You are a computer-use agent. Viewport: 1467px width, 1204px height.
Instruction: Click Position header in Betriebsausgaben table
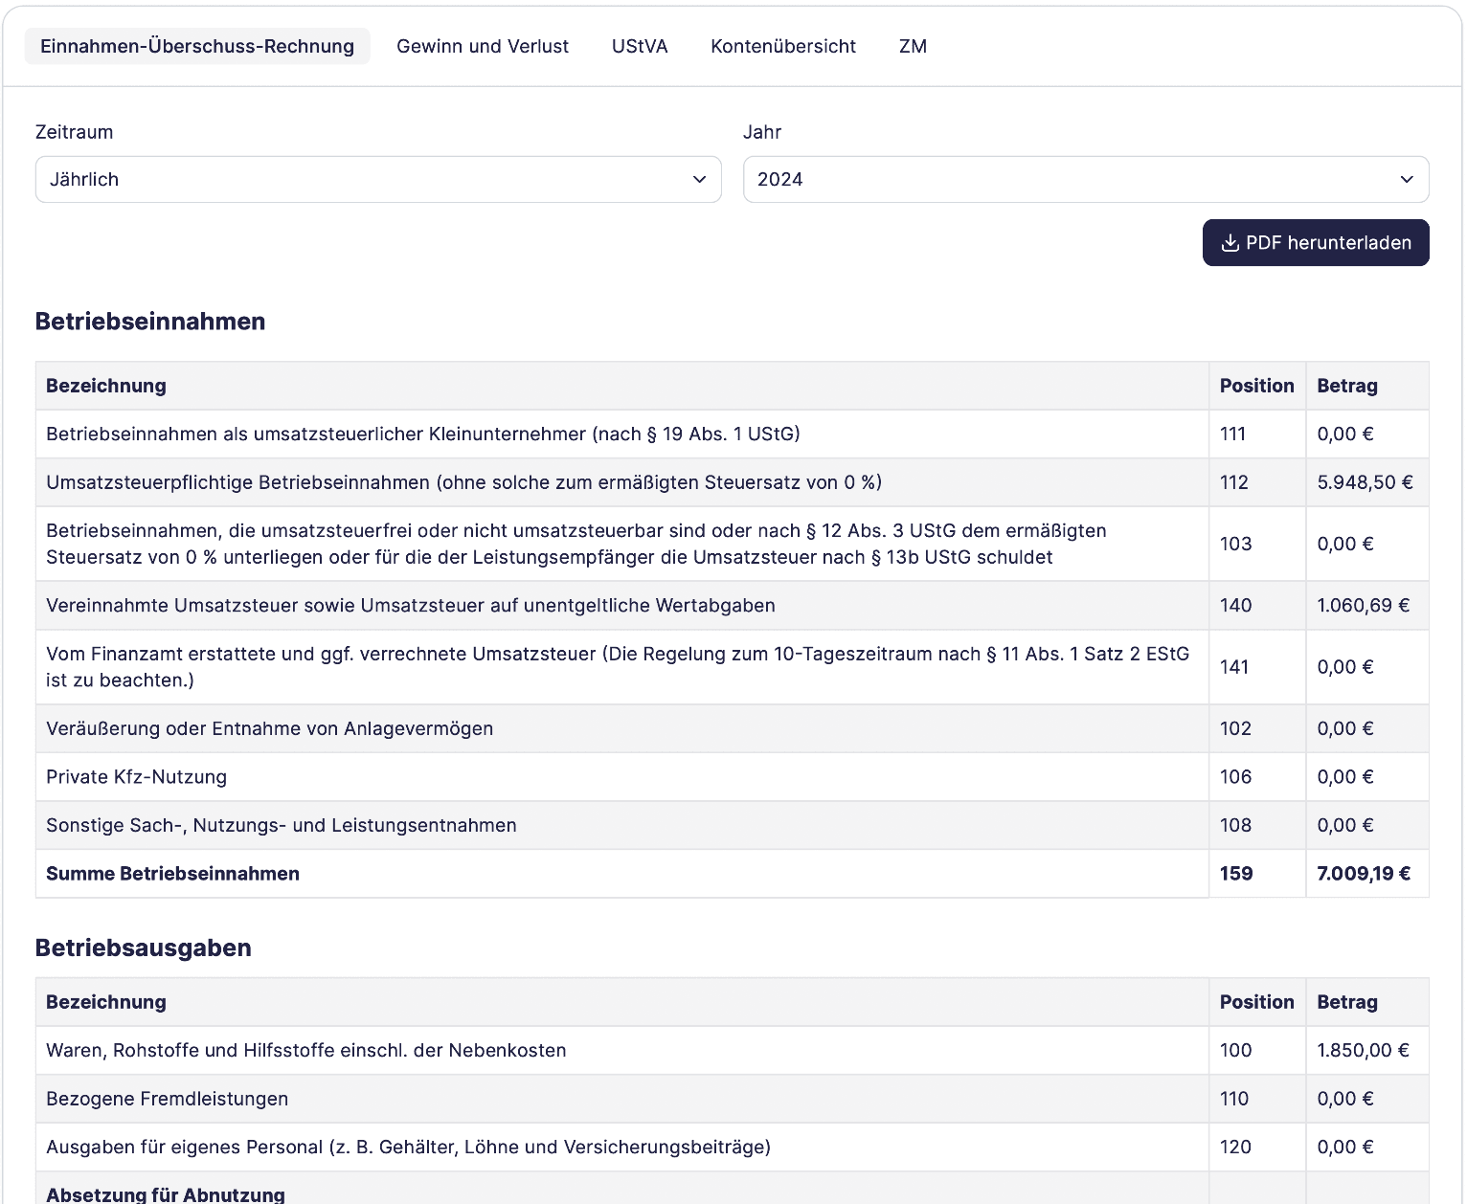click(1256, 1002)
